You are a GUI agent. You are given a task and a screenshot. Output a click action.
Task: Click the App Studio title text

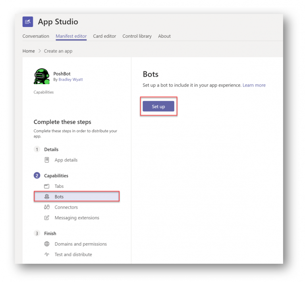58,21
